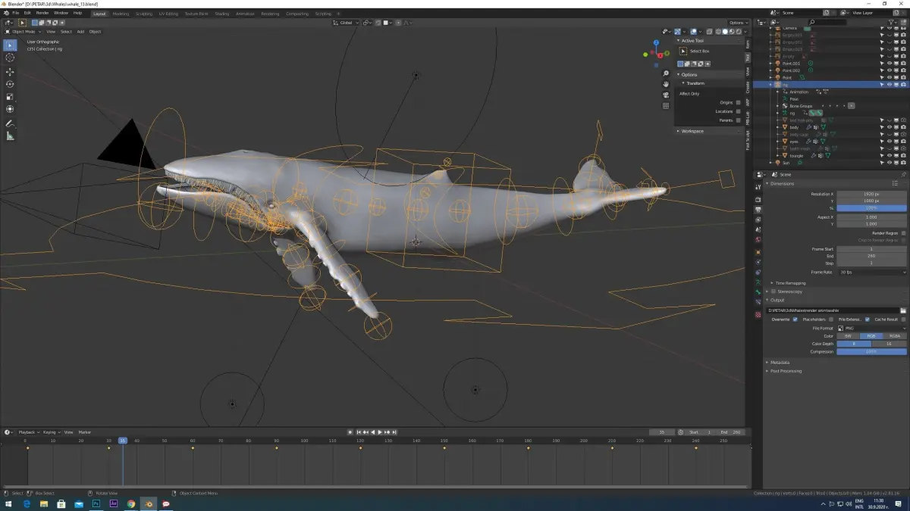Toggle the Origins checkbox

pos(739,102)
